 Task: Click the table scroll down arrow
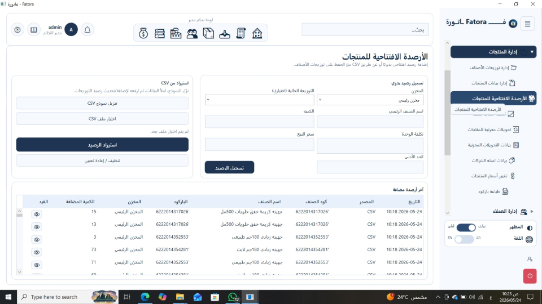pyautogui.click(x=19, y=272)
